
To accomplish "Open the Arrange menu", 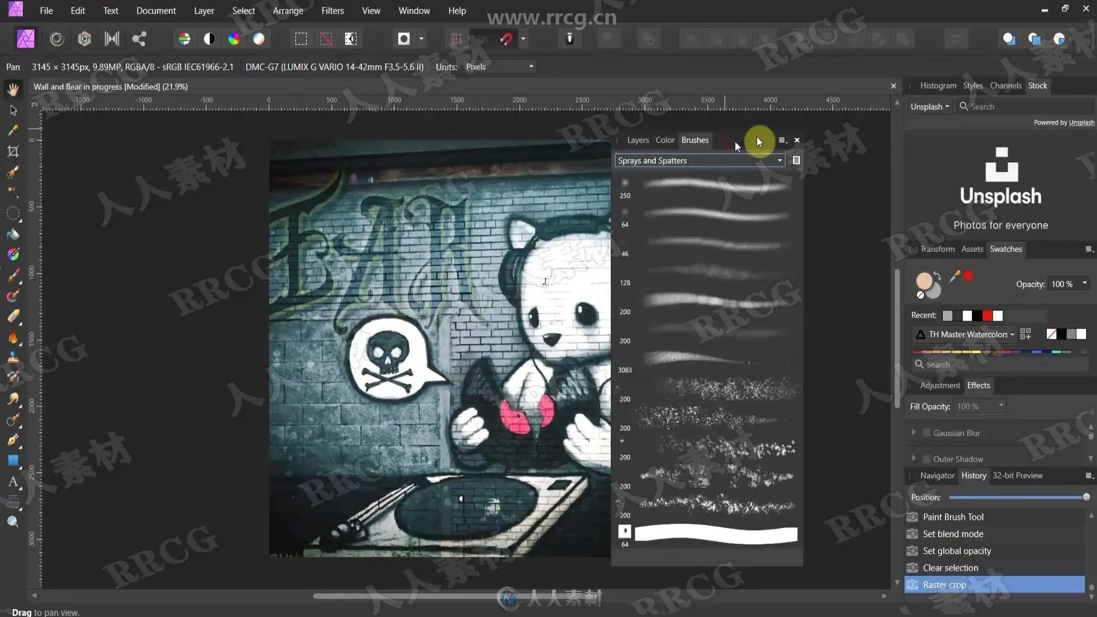I will tap(288, 11).
